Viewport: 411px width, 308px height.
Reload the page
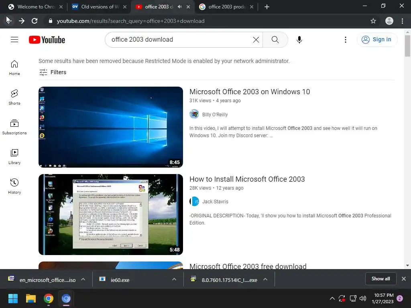click(x=35, y=21)
